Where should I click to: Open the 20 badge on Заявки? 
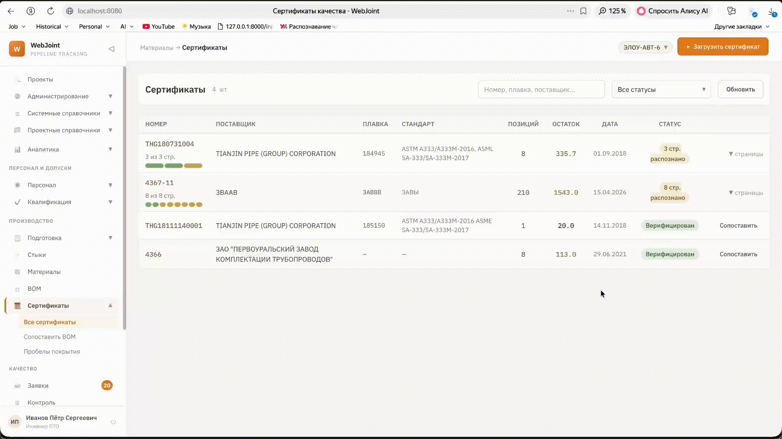pyautogui.click(x=107, y=385)
